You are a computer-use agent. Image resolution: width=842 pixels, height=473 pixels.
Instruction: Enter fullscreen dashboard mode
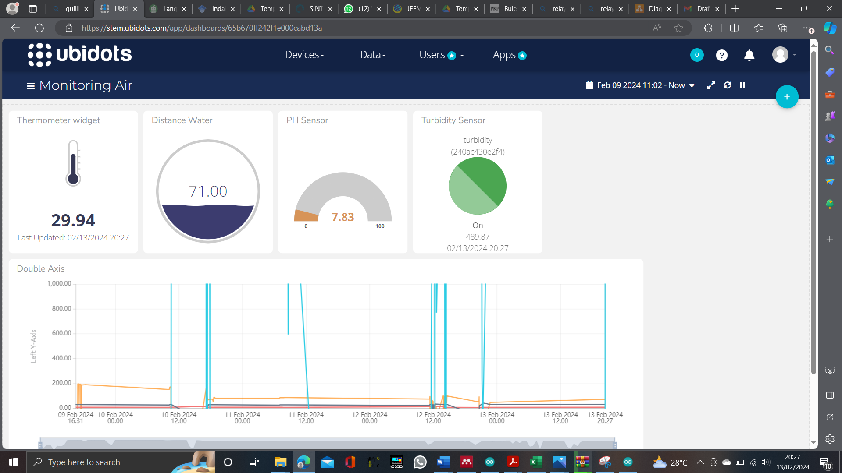(x=711, y=85)
